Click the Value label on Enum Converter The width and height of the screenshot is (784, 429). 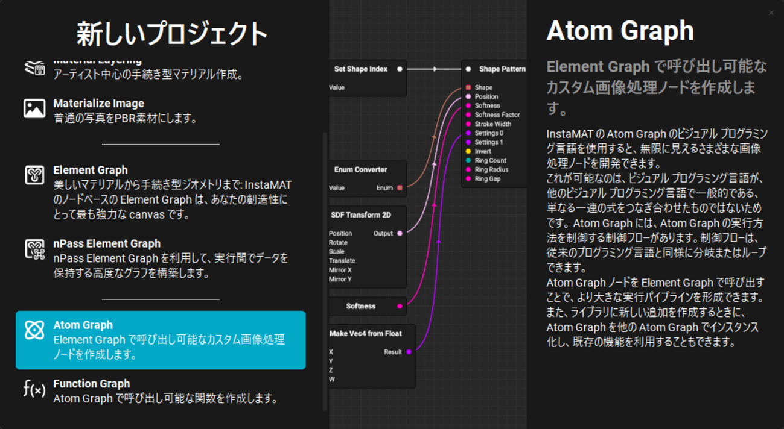[x=337, y=188]
